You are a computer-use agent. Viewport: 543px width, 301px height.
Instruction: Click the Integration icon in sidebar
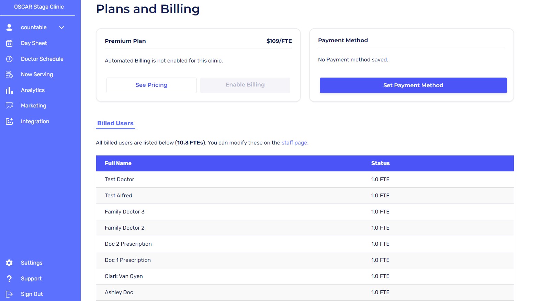(9, 121)
